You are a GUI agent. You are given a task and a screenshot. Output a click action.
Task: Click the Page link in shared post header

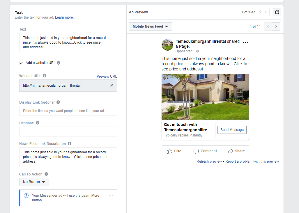(x=184, y=46)
